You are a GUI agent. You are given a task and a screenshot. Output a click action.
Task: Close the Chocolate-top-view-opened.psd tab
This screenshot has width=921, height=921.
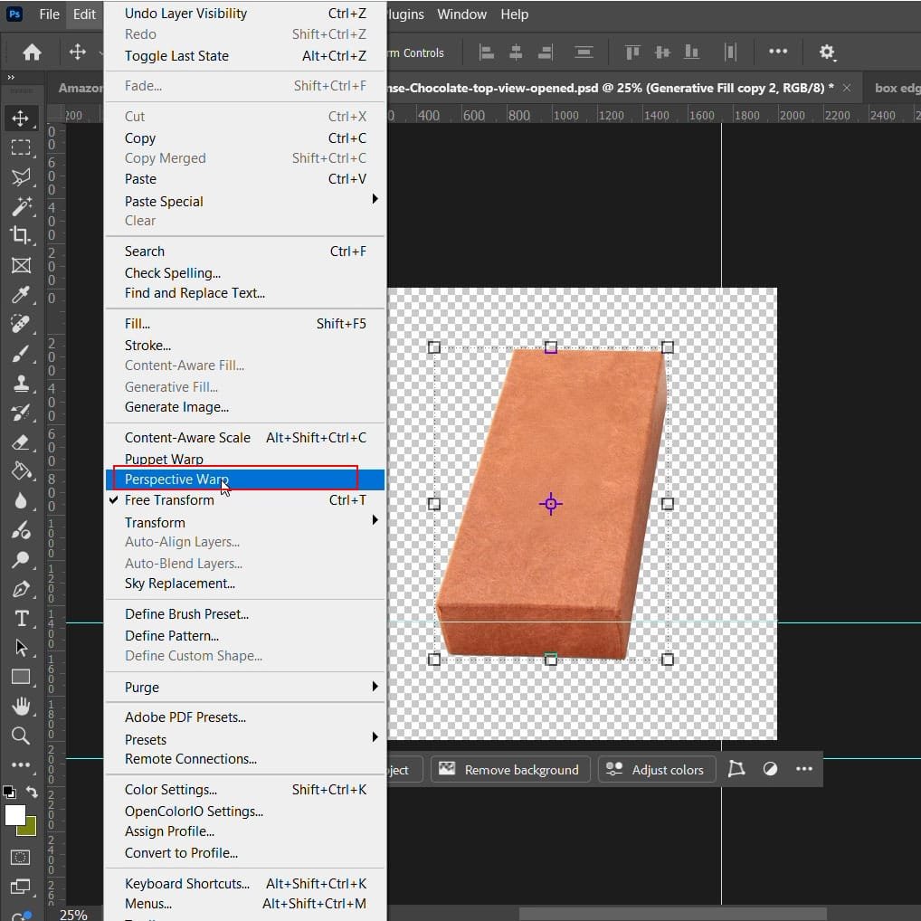pyautogui.click(x=847, y=88)
